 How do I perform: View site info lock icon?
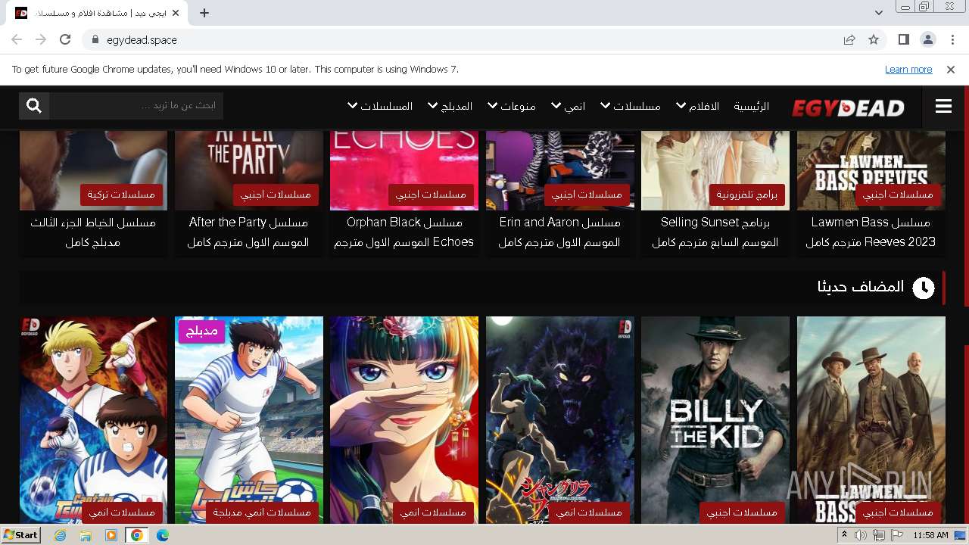pos(95,39)
